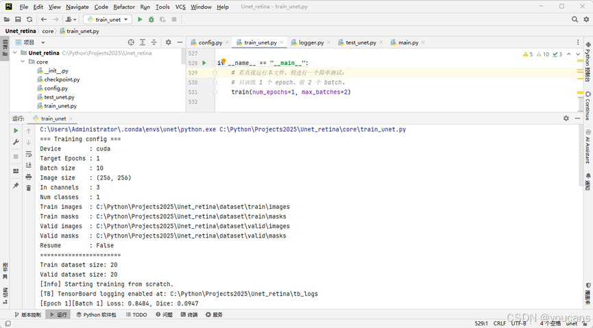Clear output with the trash icon

pyautogui.click(x=28, y=188)
